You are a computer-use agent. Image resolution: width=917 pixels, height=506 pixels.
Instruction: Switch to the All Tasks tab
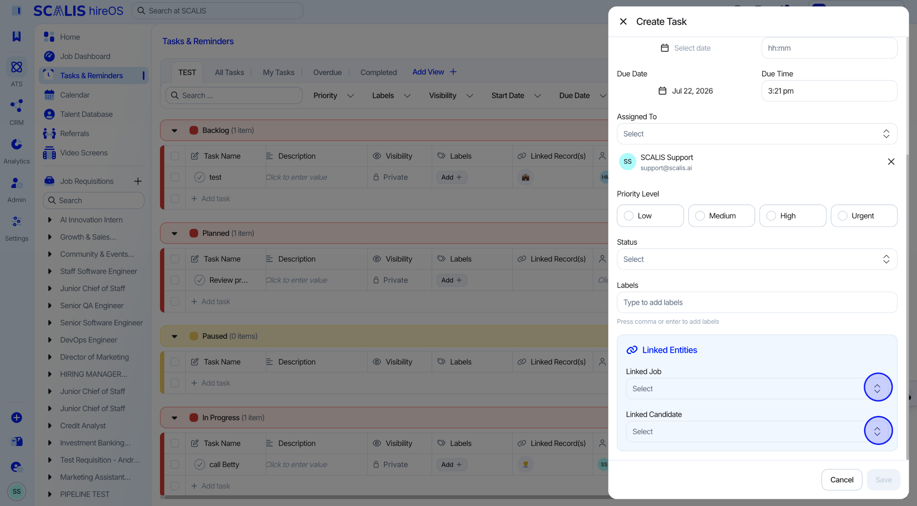coord(229,72)
